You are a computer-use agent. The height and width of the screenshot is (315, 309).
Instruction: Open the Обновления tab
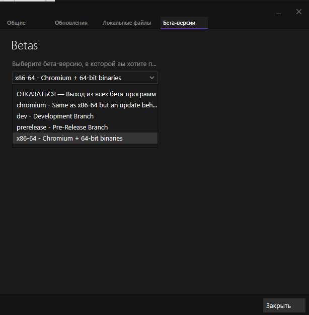tap(71, 23)
